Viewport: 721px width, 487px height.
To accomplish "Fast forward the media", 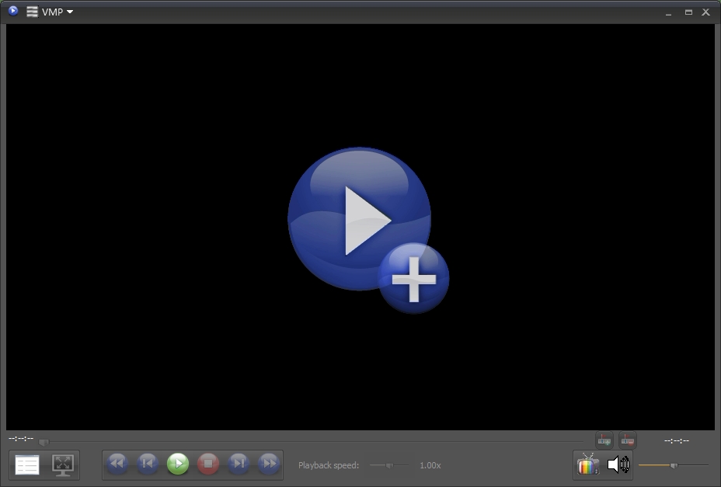I will (x=269, y=463).
